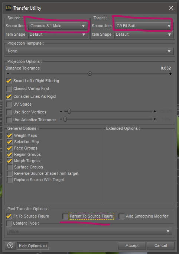
Task: Enable Use Near Vertices checkbox
Action: 9,112
